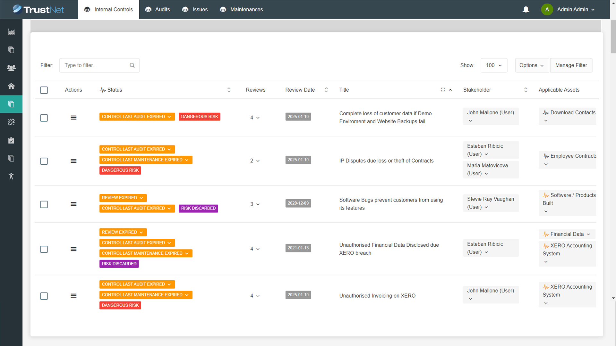Screen dimensions: 616x346
Task: Switch to the Audits tab
Action: (158, 10)
